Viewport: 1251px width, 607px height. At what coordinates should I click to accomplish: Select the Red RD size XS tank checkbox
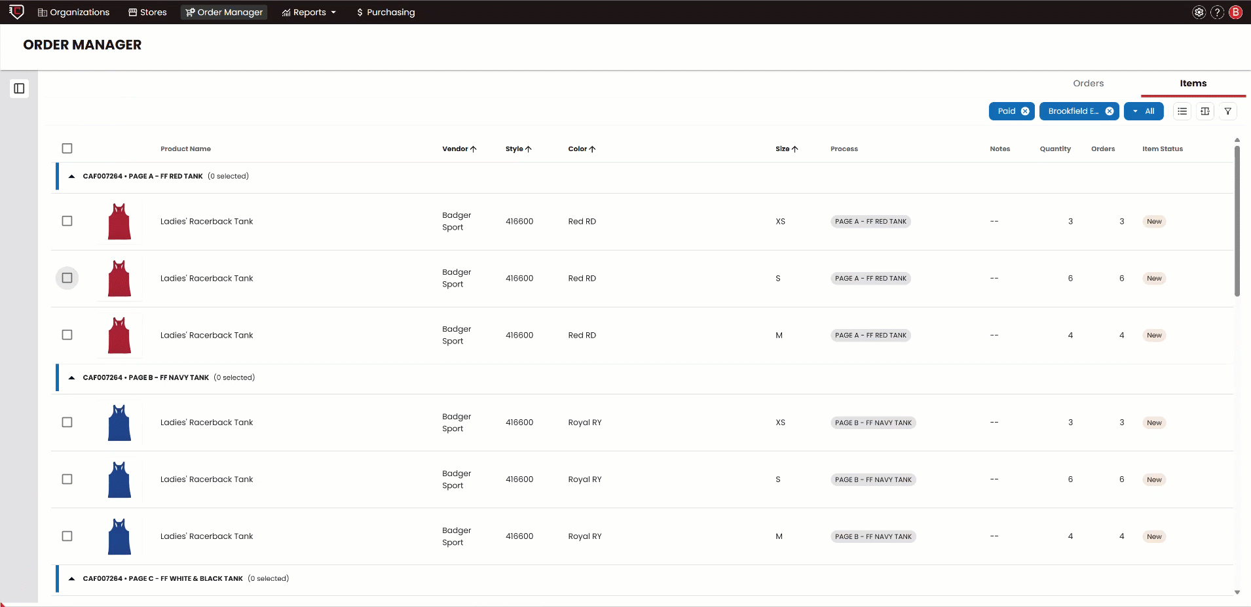coord(67,221)
